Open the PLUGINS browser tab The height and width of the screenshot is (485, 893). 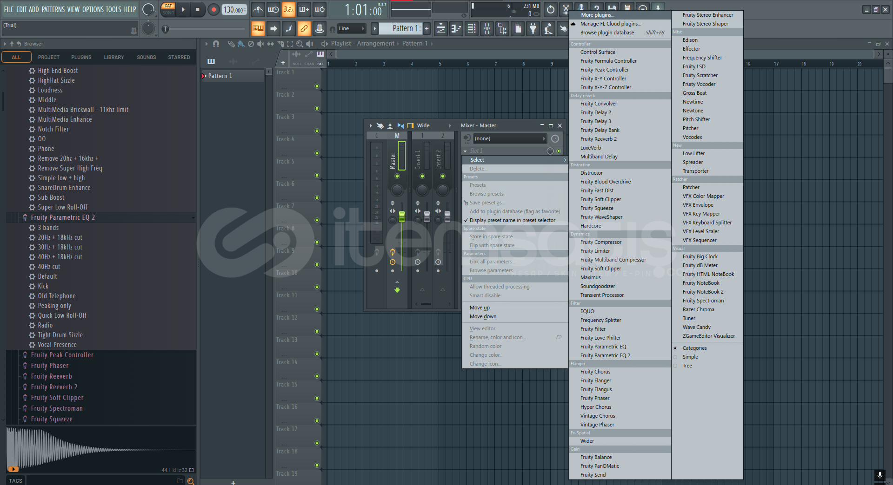[81, 57]
